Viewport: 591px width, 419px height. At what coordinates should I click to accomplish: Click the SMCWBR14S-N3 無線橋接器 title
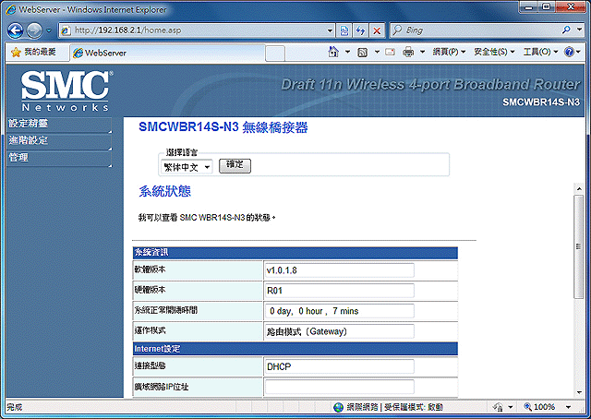(x=223, y=127)
